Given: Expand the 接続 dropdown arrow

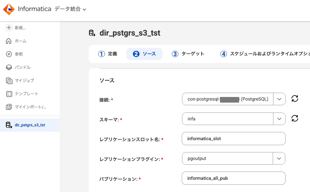Looking at the screenshot, I should 279,99.
